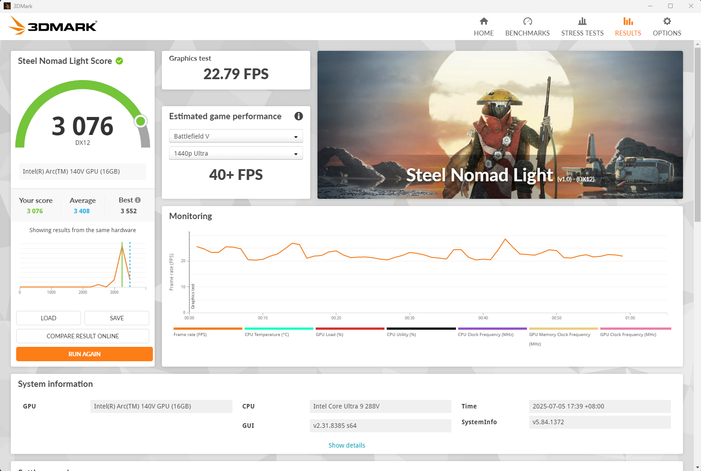Open the Show details link
701x471 pixels.
pyautogui.click(x=347, y=445)
